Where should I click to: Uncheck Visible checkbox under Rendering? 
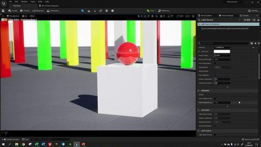[x=215, y=95]
